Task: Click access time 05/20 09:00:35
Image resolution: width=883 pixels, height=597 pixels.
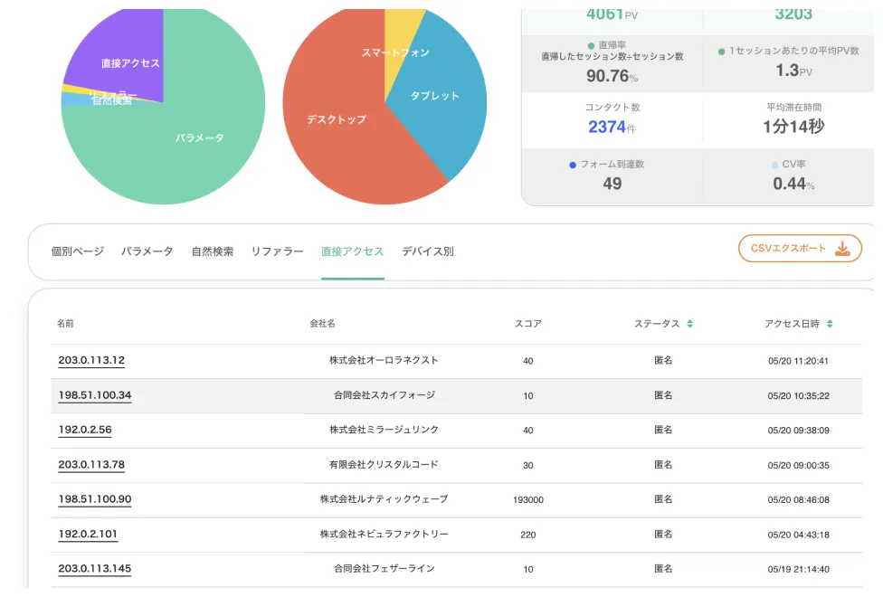Action: pyautogui.click(x=799, y=466)
